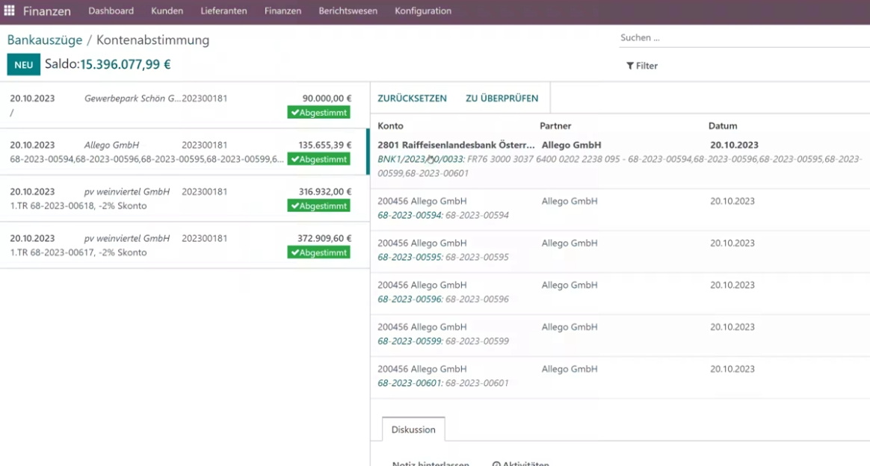Open the Lieferanten menu
870x466 pixels.
(223, 10)
